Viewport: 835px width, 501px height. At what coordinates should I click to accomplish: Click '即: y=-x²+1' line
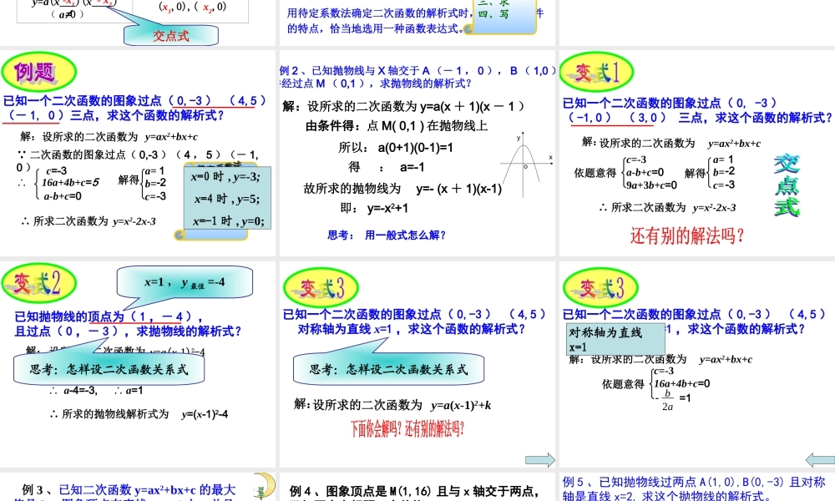(x=374, y=208)
